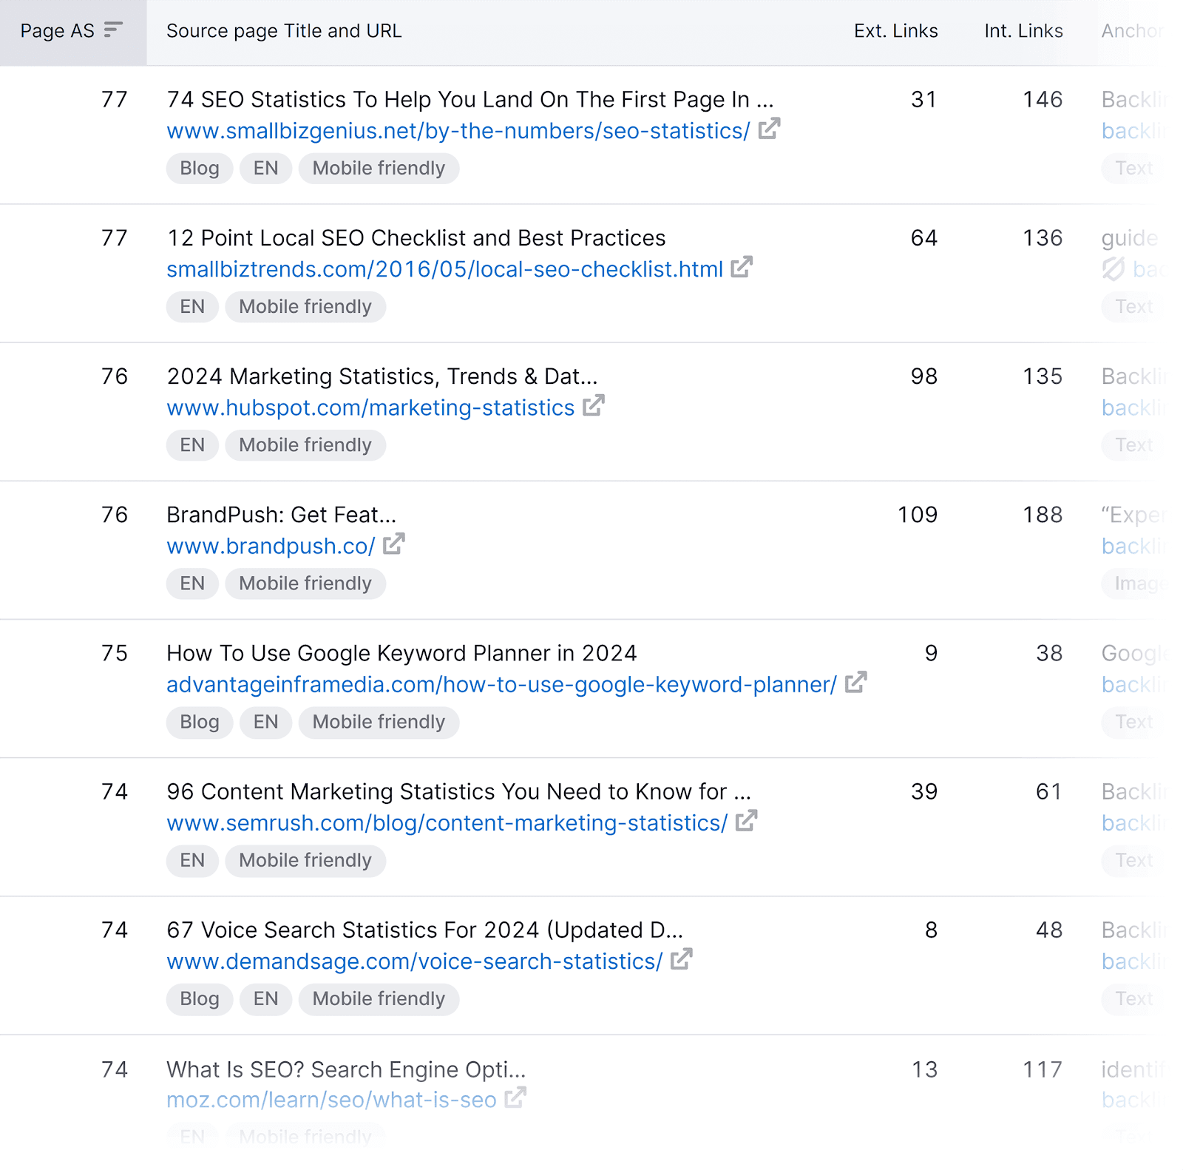Click Mobile friendly tag in smallbiztrends row
Viewport: 1183px width, 1170px height.
(x=305, y=307)
